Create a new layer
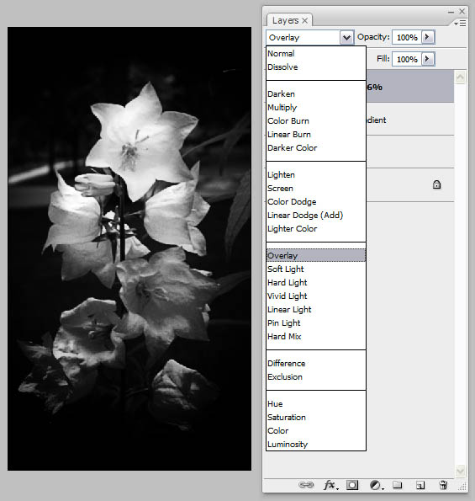The height and width of the screenshot is (501, 475). [420, 485]
